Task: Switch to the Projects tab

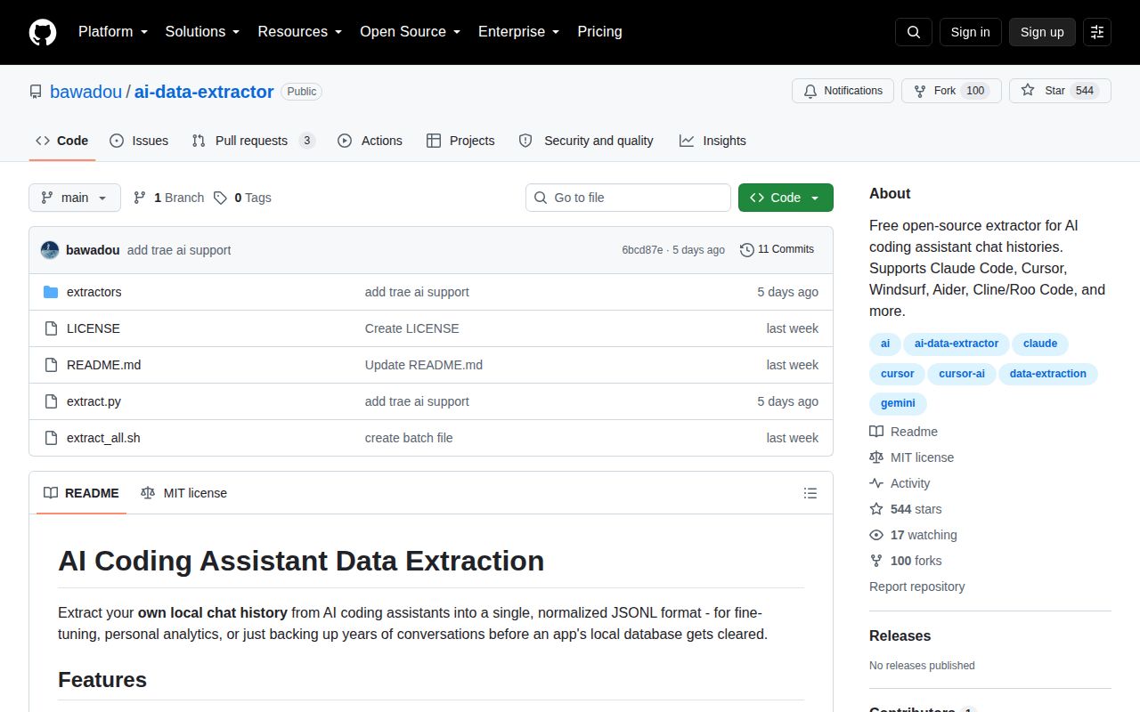Action: click(460, 141)
